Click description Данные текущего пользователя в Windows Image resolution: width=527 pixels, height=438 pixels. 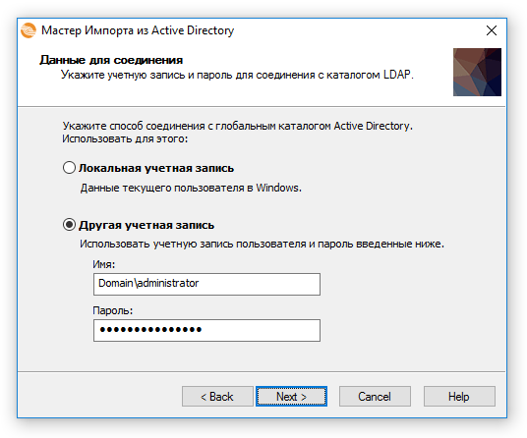[191, 188]
